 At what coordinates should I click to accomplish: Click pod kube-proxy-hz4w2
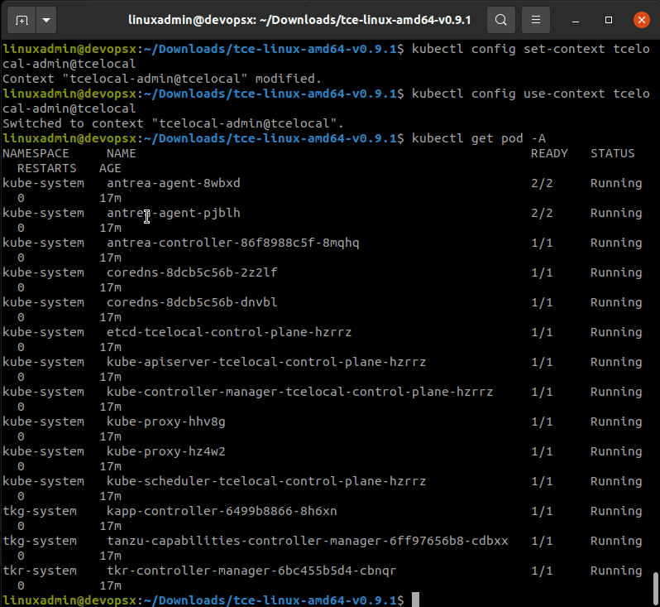pos(166,451)
